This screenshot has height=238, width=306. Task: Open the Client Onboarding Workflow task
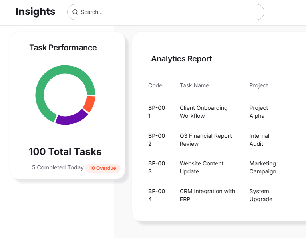203,112
